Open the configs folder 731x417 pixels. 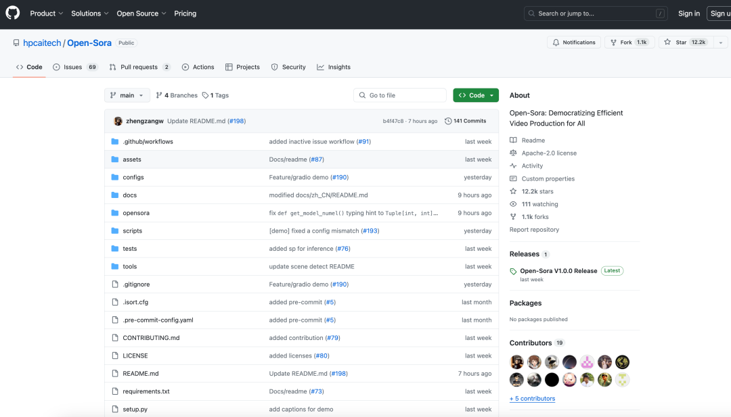pyautogui.click(x=133, y=177)
